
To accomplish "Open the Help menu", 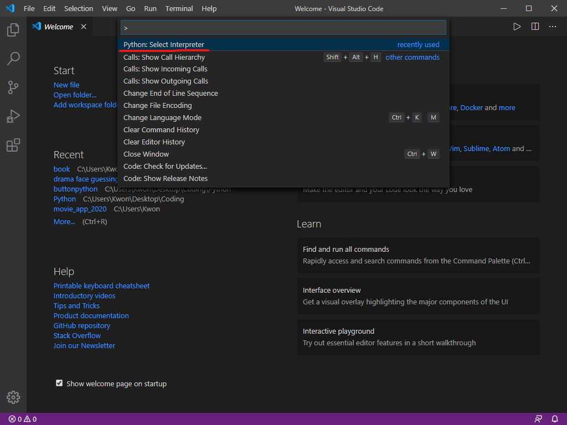I will (x=209, y=8).
